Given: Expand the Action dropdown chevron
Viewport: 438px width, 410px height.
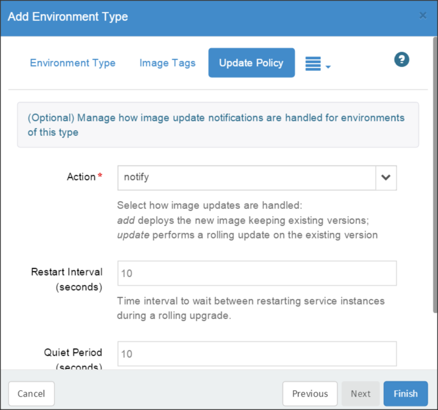Looking at the screenshot, I should 386,178.
